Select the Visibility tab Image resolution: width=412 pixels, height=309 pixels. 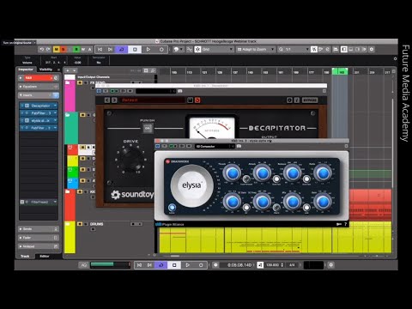point(45,70)
